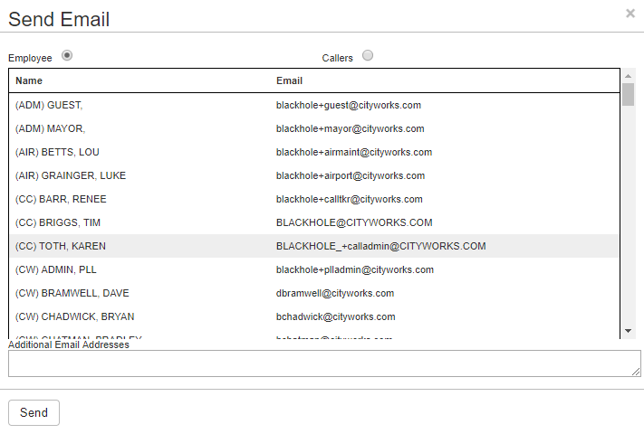
Task: Close the Send Email dialog
Action: coord(630,14)
